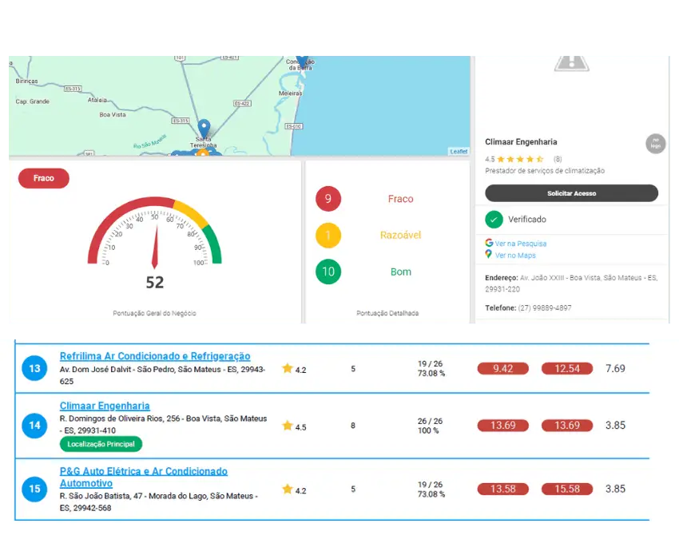Image resolution: width=679 pixels, height=559 pixels.
Task: Click the blue rank badge 14
Action: click(34, 425)
